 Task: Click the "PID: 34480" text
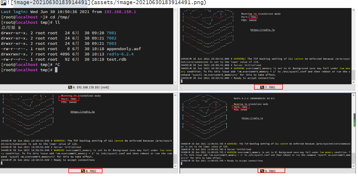pos(241,110)
